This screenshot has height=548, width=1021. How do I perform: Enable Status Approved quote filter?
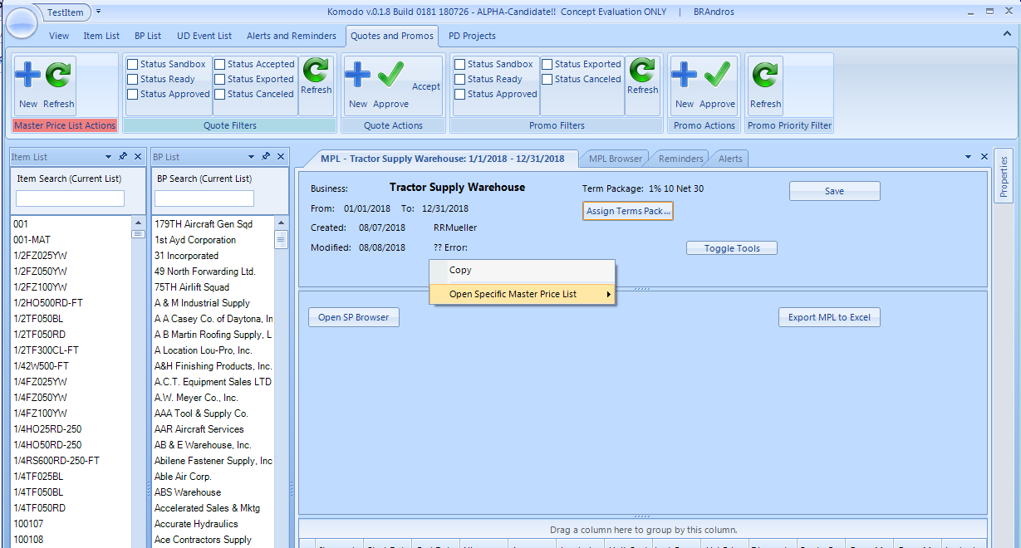(133, 94)
